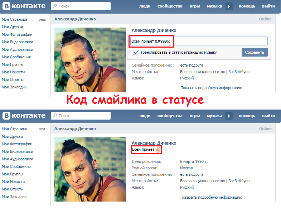Click the music play button in the lower header
The height and width of the screenshot is (208, 281).
point(229,116)
